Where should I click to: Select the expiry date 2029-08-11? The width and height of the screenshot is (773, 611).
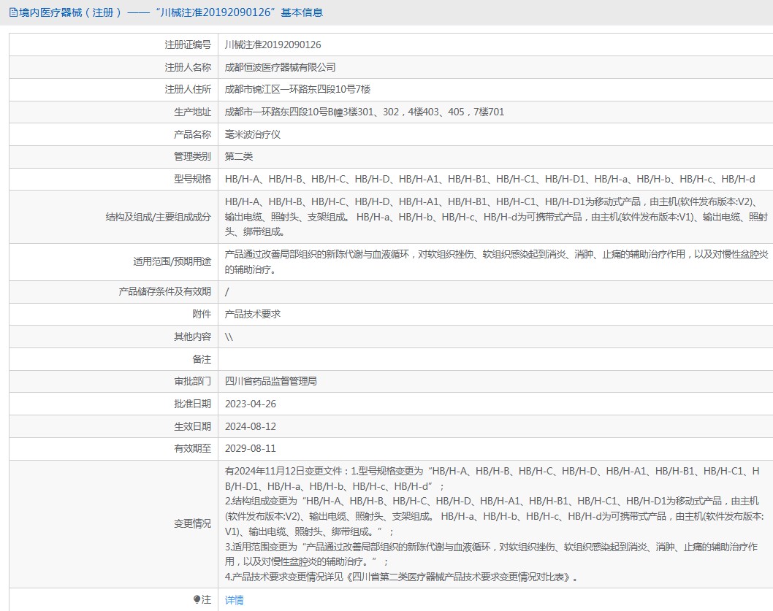coord(251,448)
